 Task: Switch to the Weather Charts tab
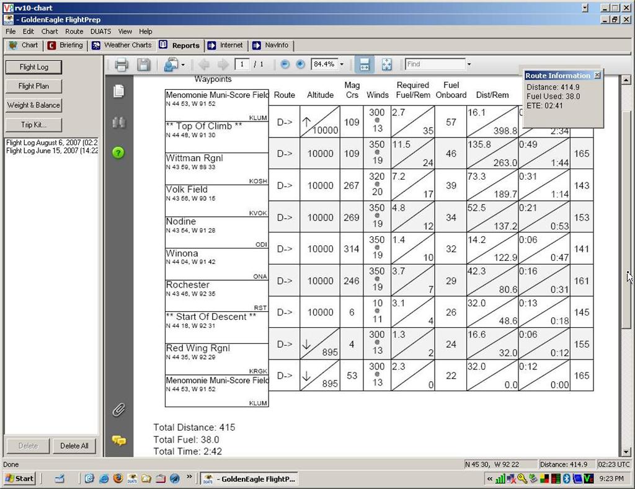pos(122,45)
